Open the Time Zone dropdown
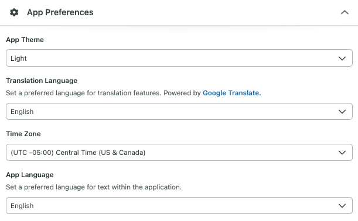The width and height of the screenshot is (358, 221). 179,152
